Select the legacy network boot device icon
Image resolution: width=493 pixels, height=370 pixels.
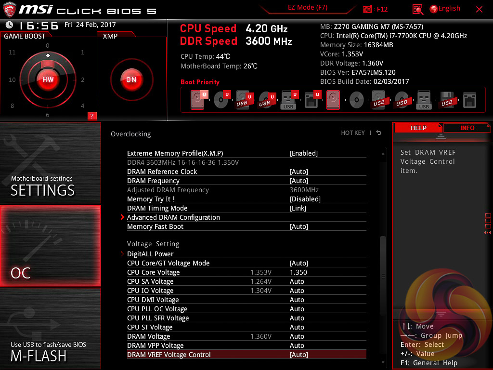coord(470,100)
